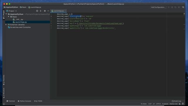188x106 pixels.
Task: Click Run with Coverage icon
Action: pyautogui.click(x=175, y=7)
